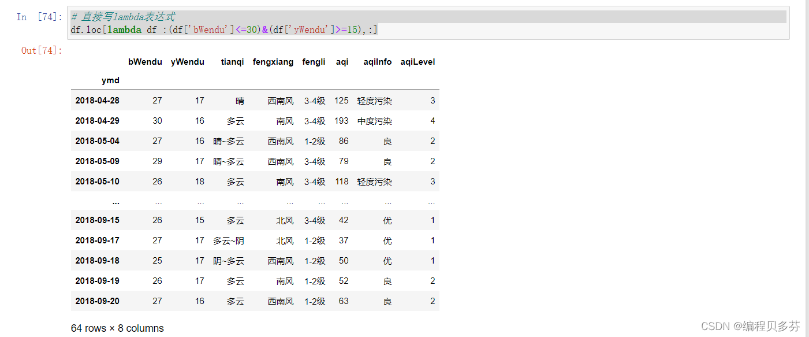Click 阴~多云 cell in 2018-09-18 row
The height and width of the screenshot is (337, 809).
(x=229, y=261)
